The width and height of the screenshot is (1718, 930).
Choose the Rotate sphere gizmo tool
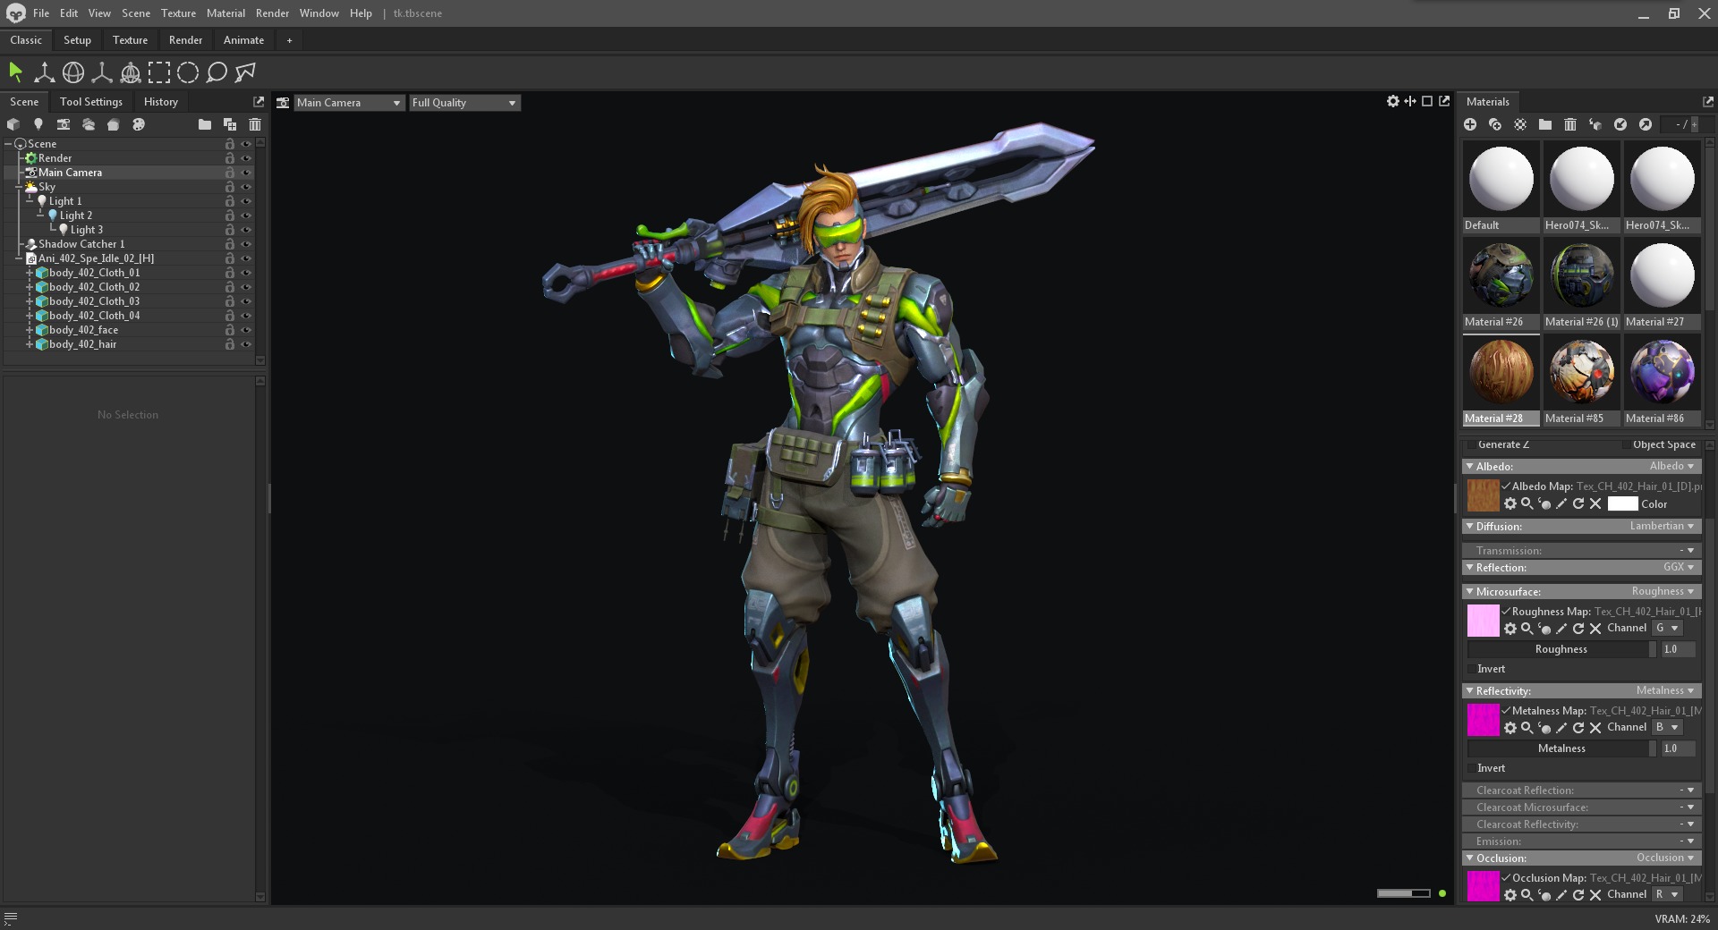tap(73, 72)
